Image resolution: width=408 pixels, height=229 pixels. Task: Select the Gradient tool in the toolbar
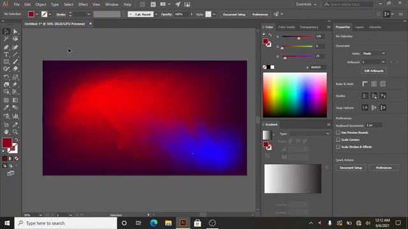(15, 101)
